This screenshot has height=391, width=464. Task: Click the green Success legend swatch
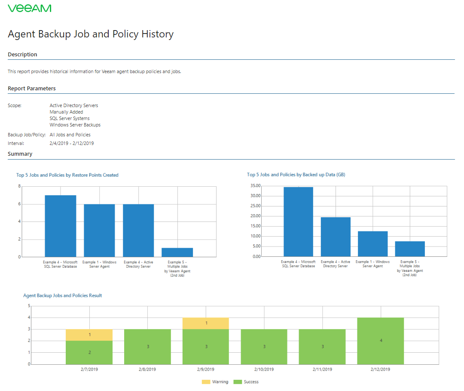pyautogui.click(x=237, y=382)
